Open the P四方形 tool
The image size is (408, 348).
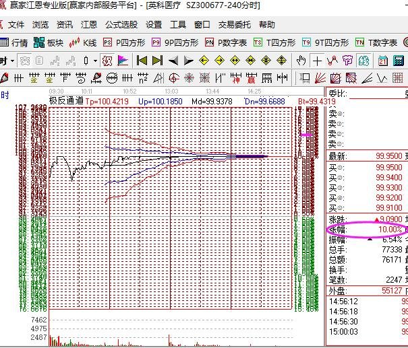tap(124, 42)
